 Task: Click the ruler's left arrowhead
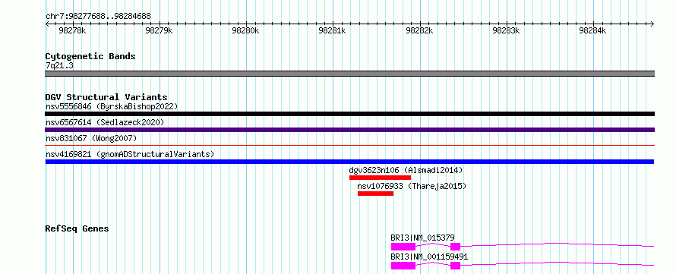point(47,24)
